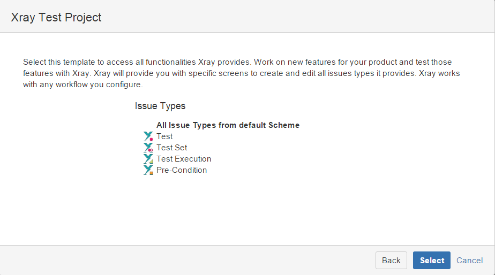
Task: Click the "Issue Types" heading
Action: 160,106
